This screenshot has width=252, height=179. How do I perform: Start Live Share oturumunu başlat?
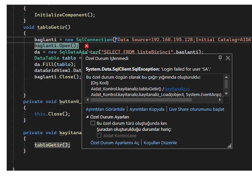coord(196,109)
